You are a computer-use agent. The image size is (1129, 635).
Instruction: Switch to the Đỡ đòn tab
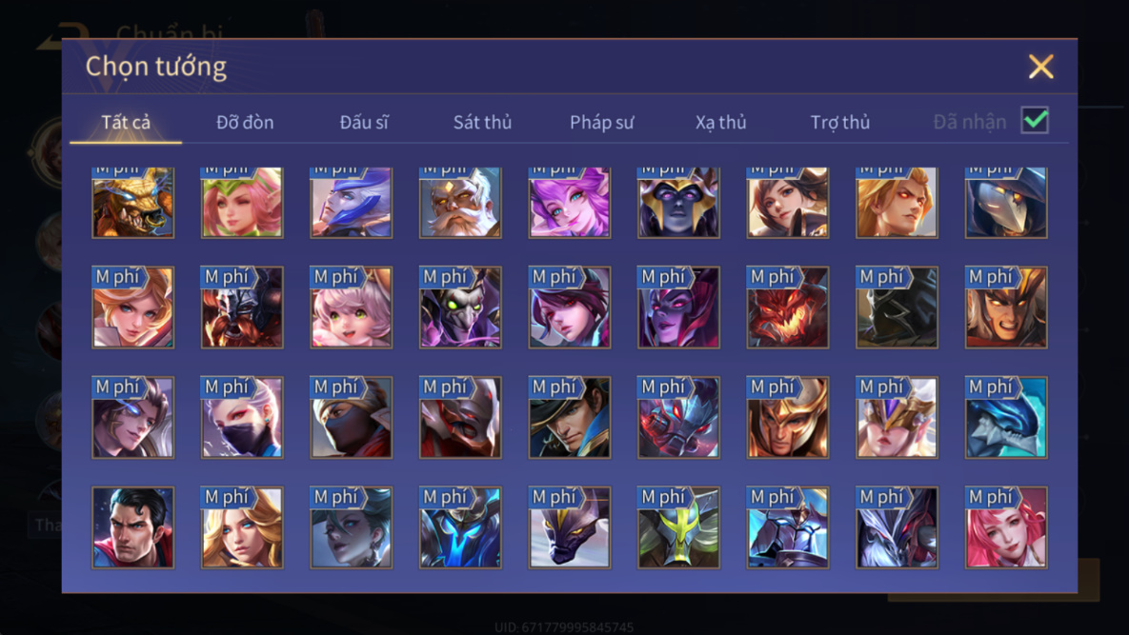tap(245, 122)
